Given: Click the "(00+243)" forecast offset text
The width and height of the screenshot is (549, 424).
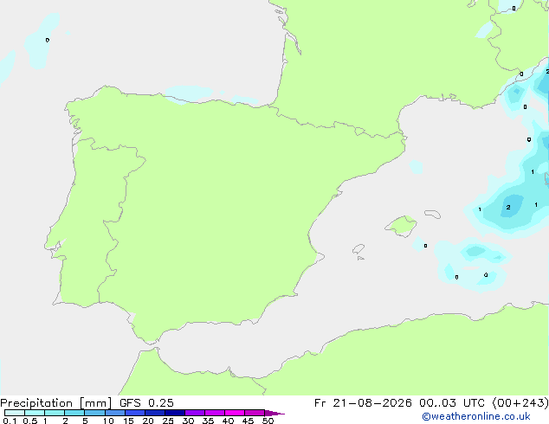Looking at the screenshot, I should (x=520, y=403).
